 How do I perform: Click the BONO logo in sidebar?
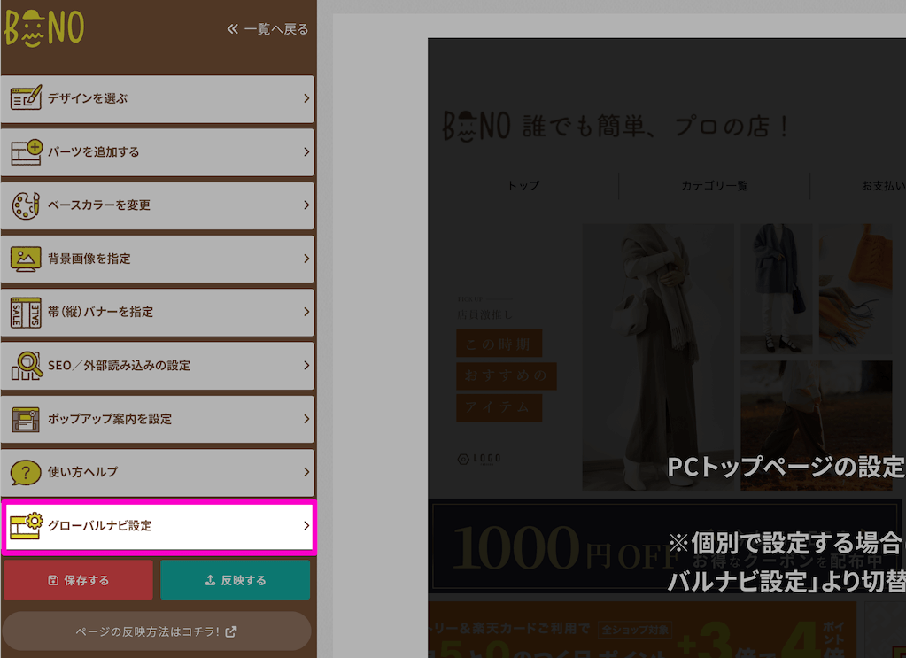pyautogui.click(x=44, y=27)
